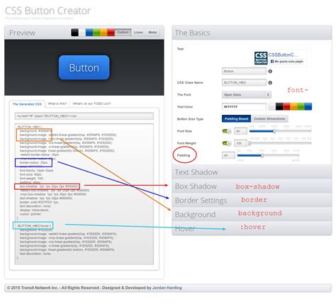Screen dimensions: 336x304
Task: Click info icon beside CSS Class Name field
Action: (270, 83)
